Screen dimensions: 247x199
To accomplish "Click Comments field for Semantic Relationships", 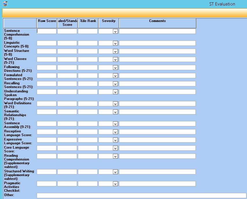I will pyautogui.click(x=157, y=112).
